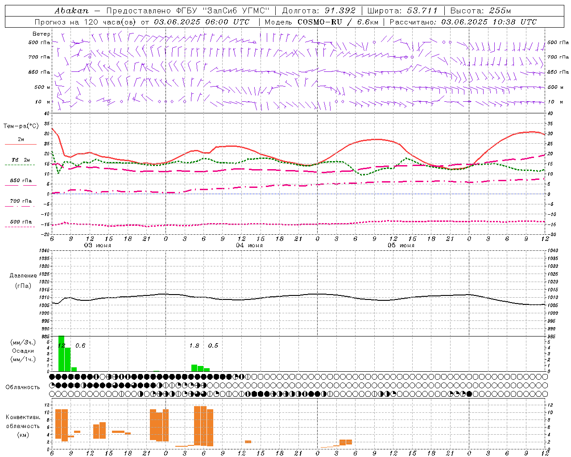Click the station name Abakan in the header

71,11
